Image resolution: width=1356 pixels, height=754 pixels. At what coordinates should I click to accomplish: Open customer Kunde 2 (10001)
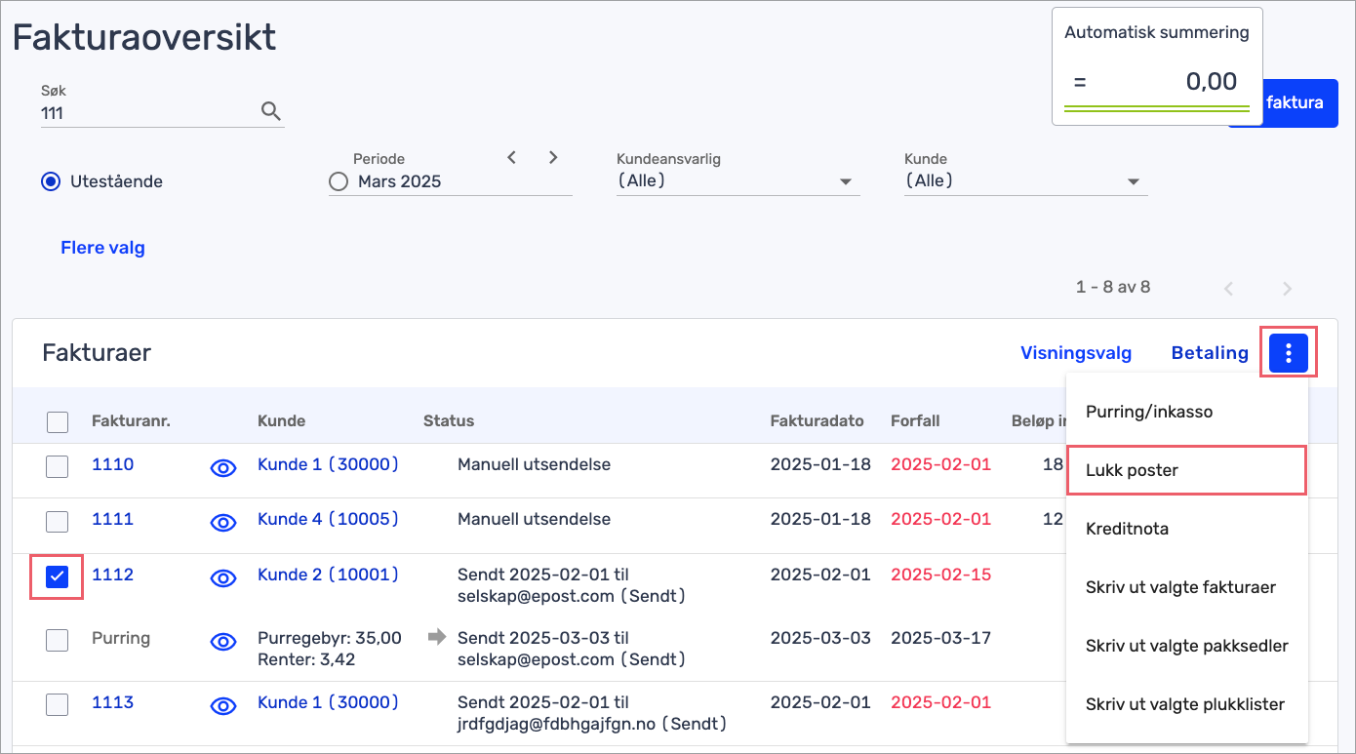click(x=328, y=575)
